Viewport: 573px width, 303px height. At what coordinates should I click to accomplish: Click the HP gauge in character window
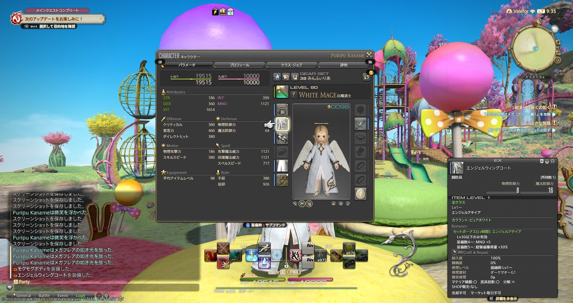click(191, 79)
